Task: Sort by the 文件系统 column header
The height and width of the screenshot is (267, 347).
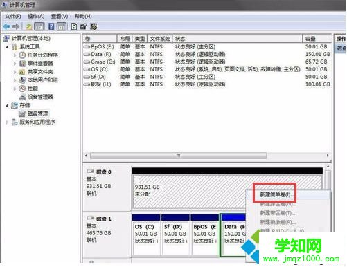Action: 160,39
